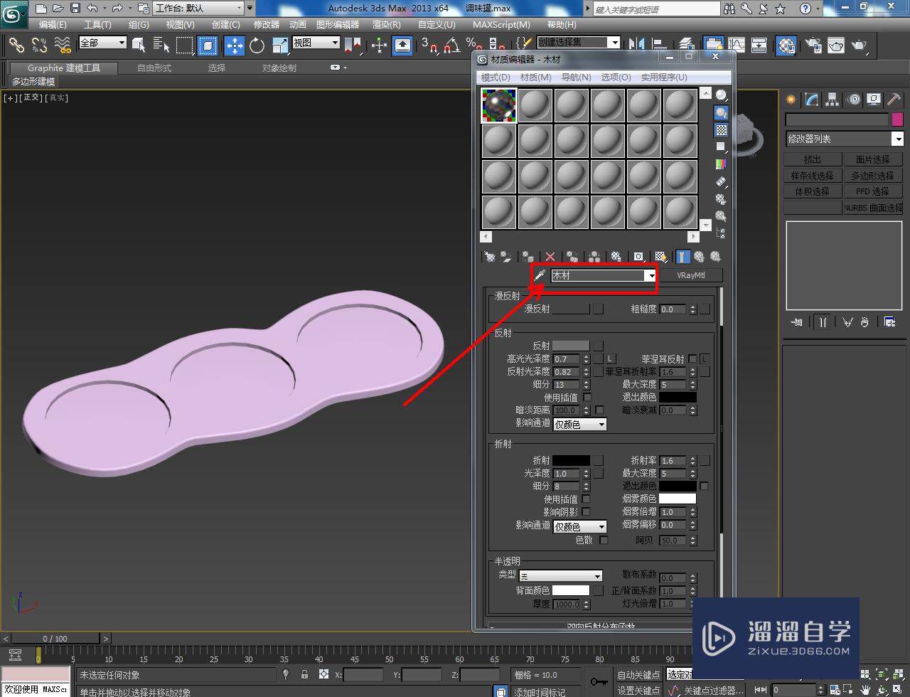Toggle the L lock button beside 高光光泽度

(611, 359)
